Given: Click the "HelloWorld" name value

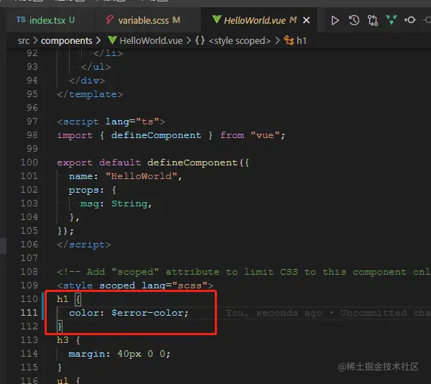Looking at the screenshot, I should pyautogui.click(x=142, y=176).
